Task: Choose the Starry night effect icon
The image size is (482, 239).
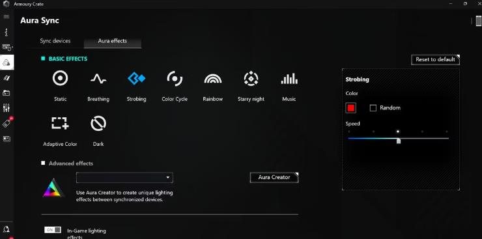Action: 251,78
